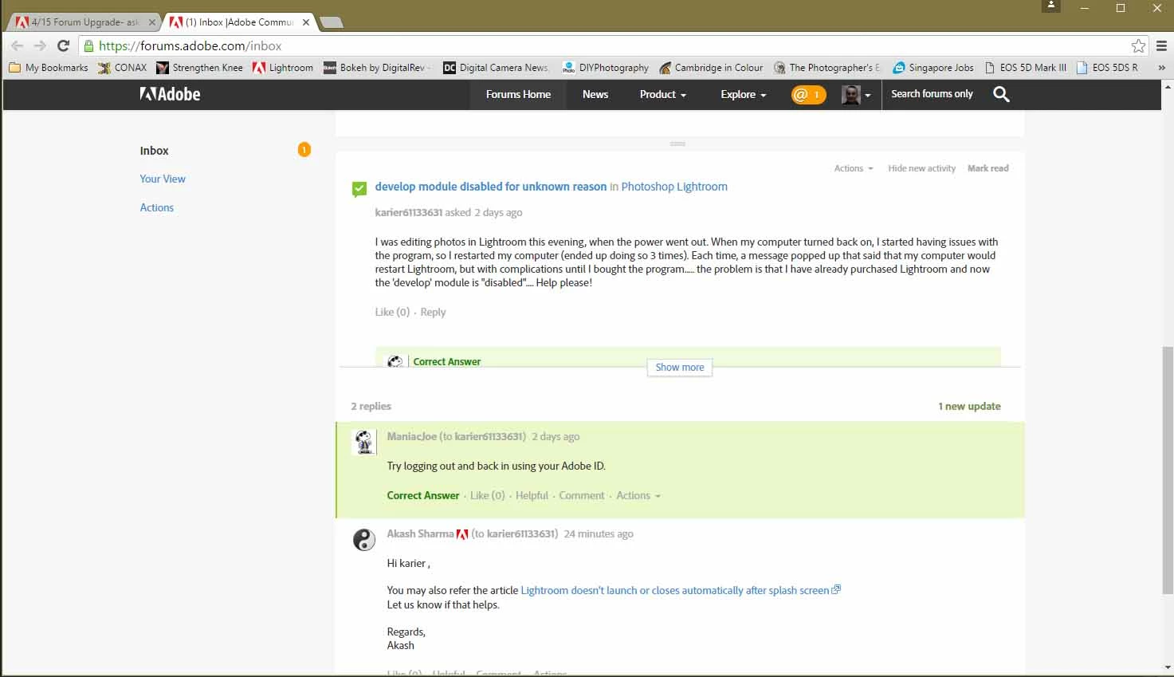Click Hide new activity link

tap(921, 168)
